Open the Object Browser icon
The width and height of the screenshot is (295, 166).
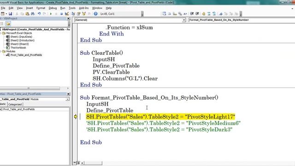click(x=84, y=14)
